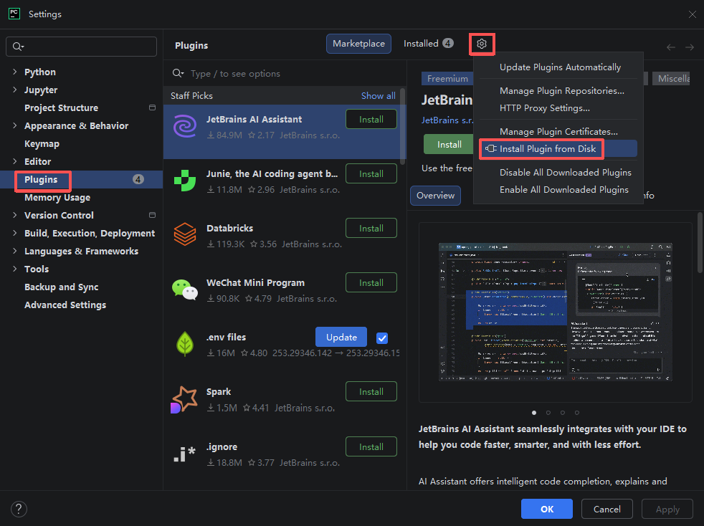Select the fourth screenshot carousel dot
The image size is (704, 526).
click(x=577, y=413)
